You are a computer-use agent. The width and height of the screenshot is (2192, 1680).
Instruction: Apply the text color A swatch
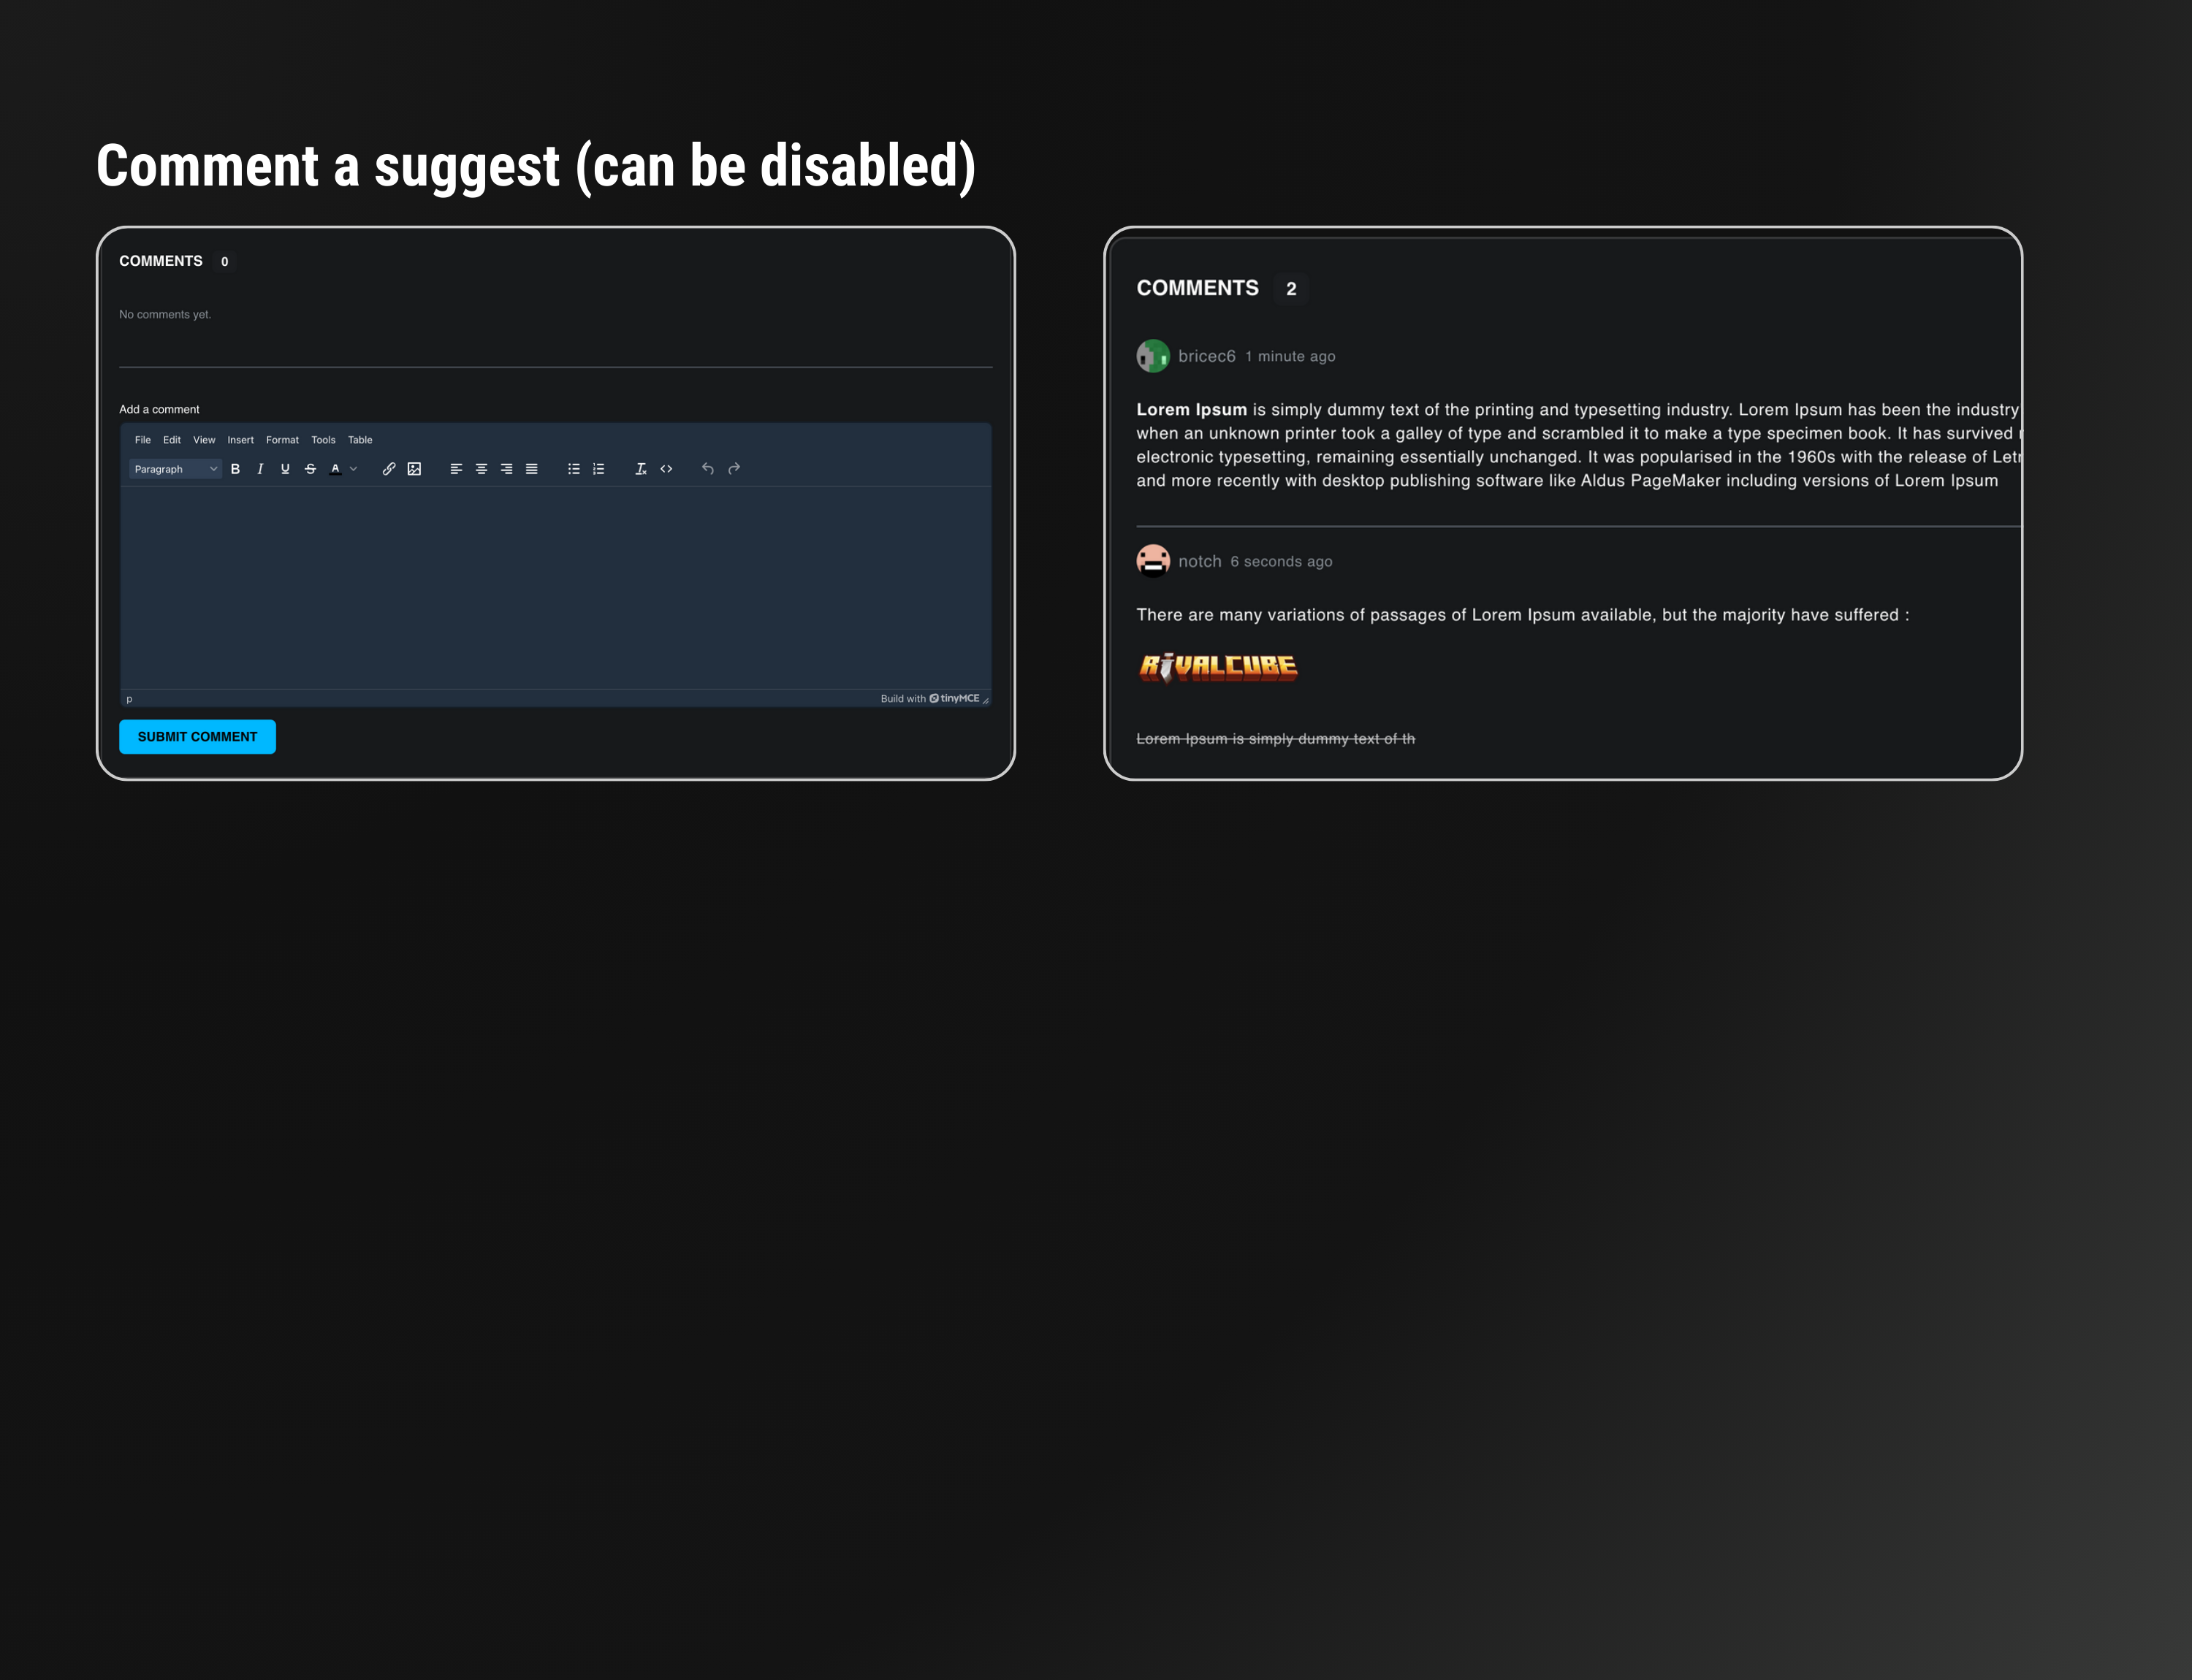tap(335, 469)
